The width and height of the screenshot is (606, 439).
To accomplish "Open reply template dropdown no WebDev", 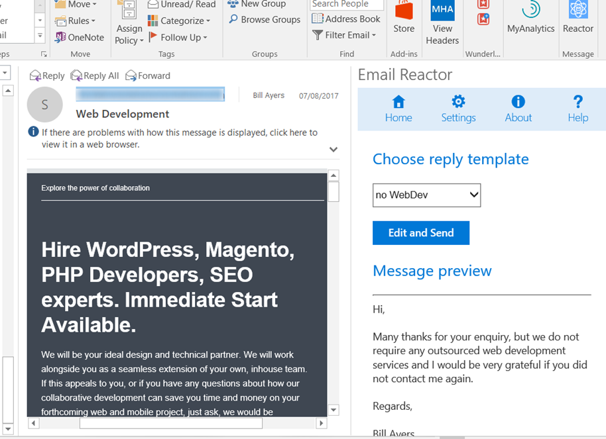I will (427, 195).
